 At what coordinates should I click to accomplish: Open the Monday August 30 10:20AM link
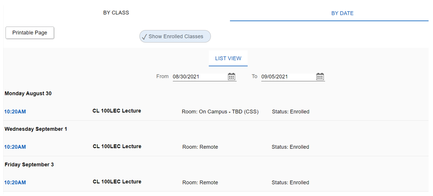[x=15, y=112]
